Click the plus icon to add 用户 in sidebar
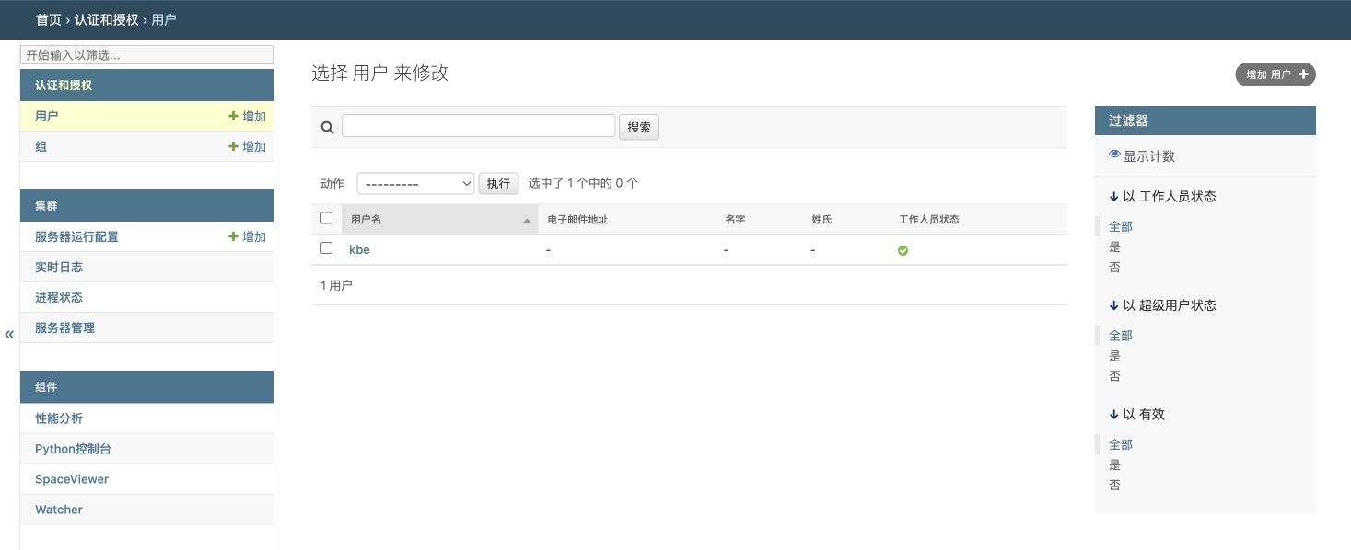This screenshot has height=550, width=1351. click(234, 117)
